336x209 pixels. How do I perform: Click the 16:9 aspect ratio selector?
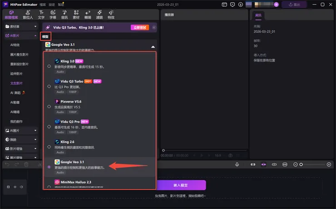pyautogui.click(x=217, y=156)
